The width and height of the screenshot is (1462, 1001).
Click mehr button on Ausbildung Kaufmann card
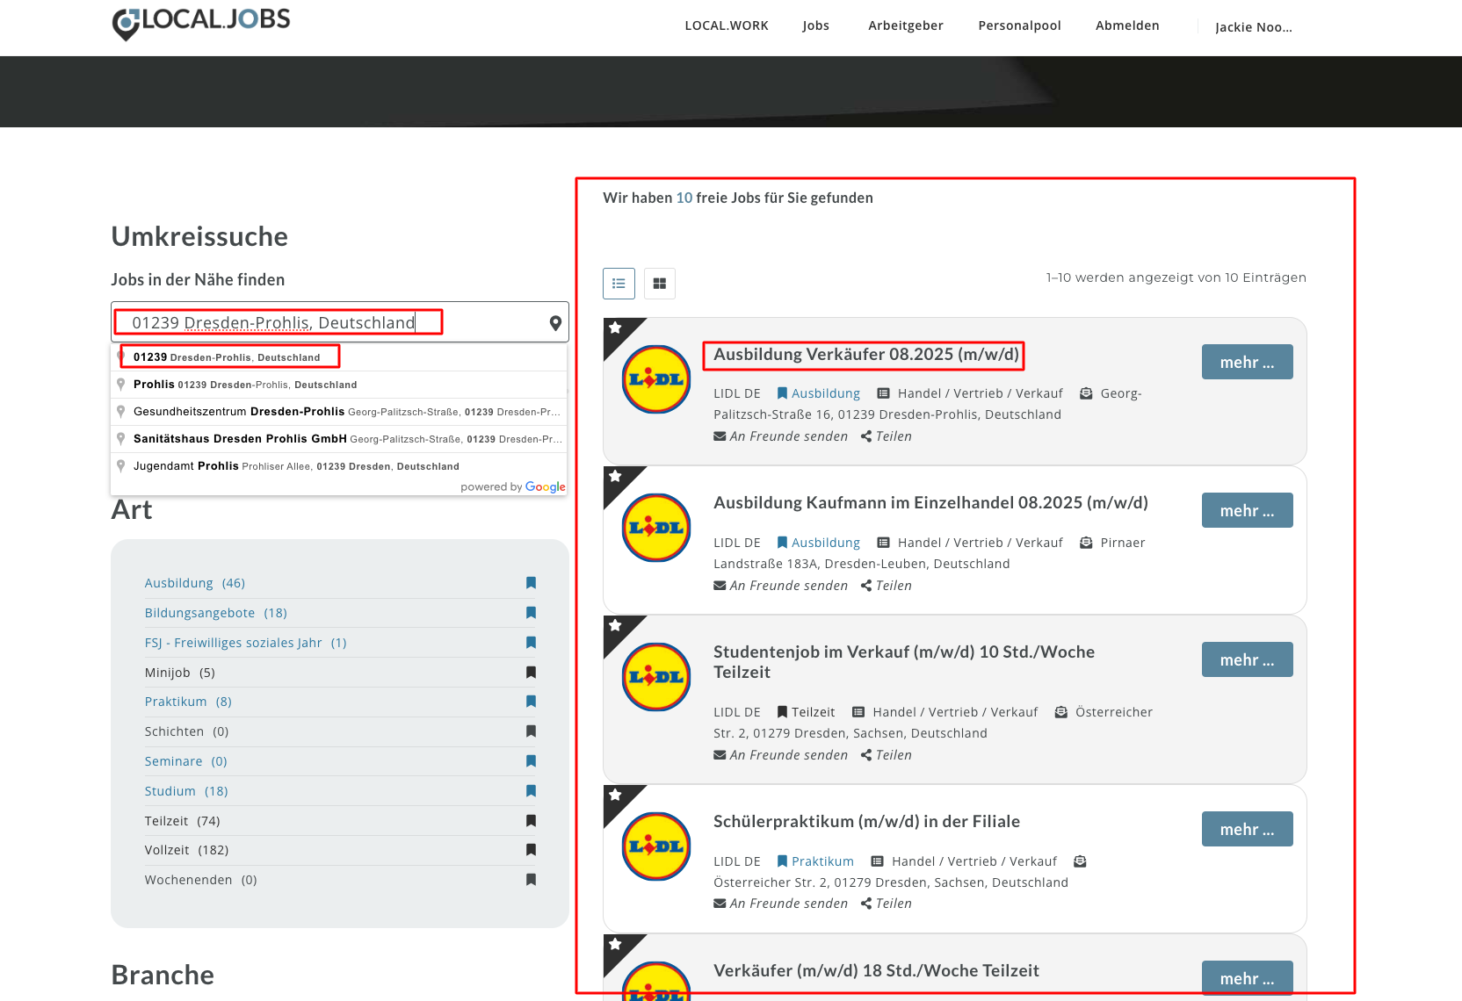click(1247, 510)
